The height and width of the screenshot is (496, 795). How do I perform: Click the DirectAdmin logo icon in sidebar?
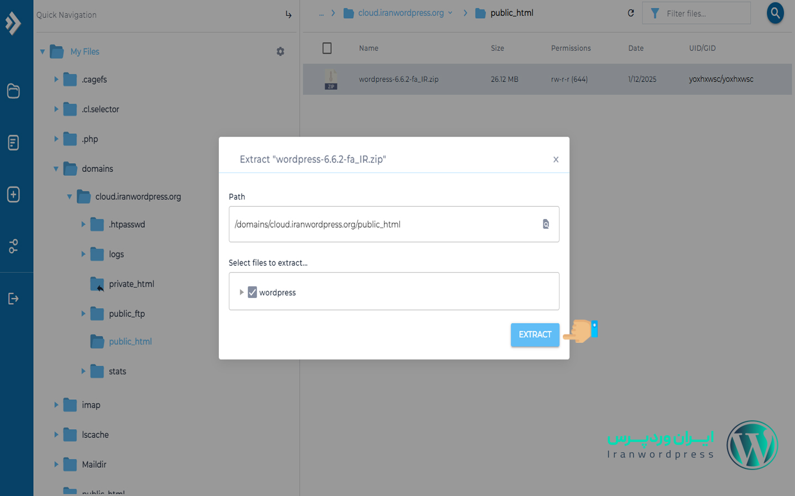(x=13, y=23)
